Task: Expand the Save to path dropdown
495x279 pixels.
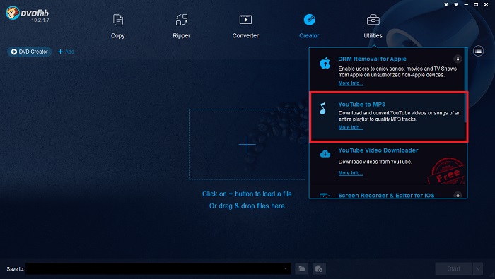Action: pyautogui.click(x=286, y=268)
